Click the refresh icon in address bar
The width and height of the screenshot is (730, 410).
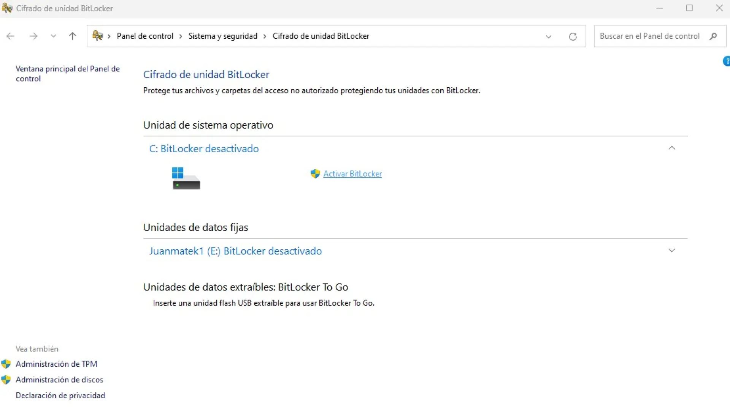tap(573, 36)
